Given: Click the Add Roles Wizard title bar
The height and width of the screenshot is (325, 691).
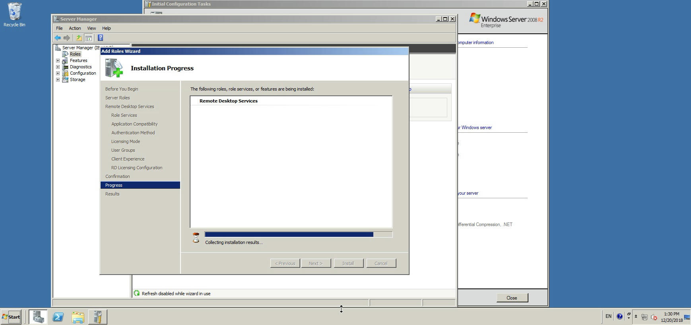Looking at the screenshot, I should click(x=254, y=51).
